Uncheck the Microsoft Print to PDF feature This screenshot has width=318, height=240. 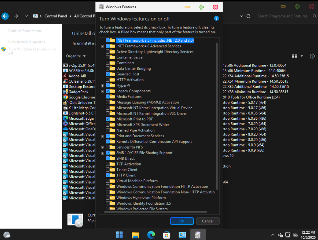coord(108,119)
